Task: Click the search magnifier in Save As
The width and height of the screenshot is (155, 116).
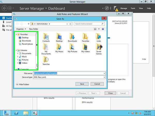Action: coord(102,24)
